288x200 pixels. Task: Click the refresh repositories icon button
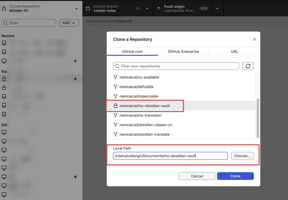pyautogui.click(x=248, y=66)
